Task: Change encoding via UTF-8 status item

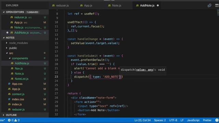Action: [x=173, y=120]
